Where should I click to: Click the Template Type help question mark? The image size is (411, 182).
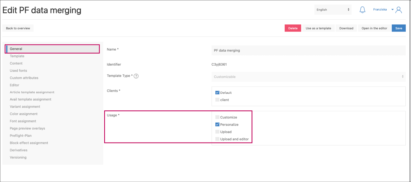point(136,76)
